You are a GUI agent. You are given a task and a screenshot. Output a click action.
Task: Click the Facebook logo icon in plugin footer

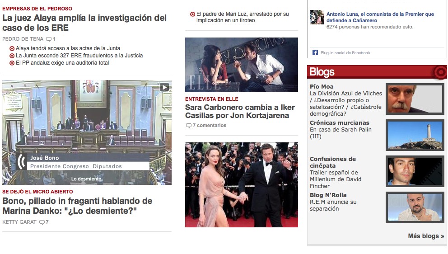[x=315, y=52]
